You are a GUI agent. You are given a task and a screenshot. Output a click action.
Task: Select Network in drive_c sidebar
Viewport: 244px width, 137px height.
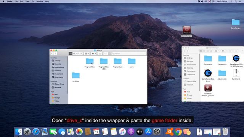[x=58, y=88]
